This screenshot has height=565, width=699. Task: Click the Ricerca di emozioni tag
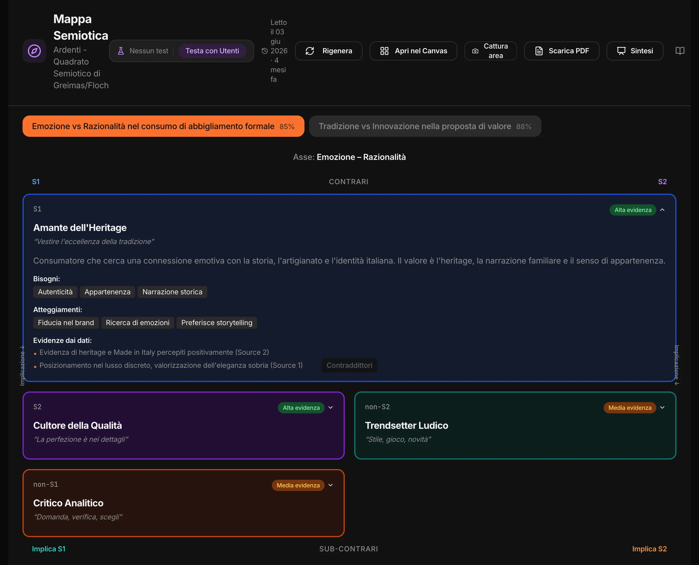[x=137, y=323]
